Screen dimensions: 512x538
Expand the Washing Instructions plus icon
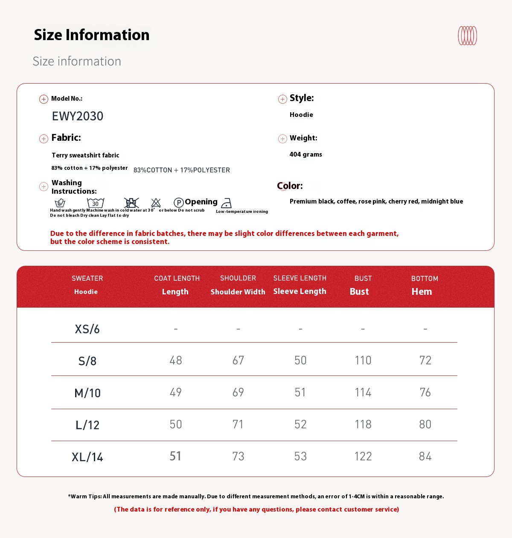pyautogui.click(x=44, y=186)
